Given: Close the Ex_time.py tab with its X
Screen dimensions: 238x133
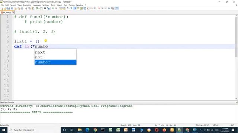Looking at the screenshot, I should point(13,13).
